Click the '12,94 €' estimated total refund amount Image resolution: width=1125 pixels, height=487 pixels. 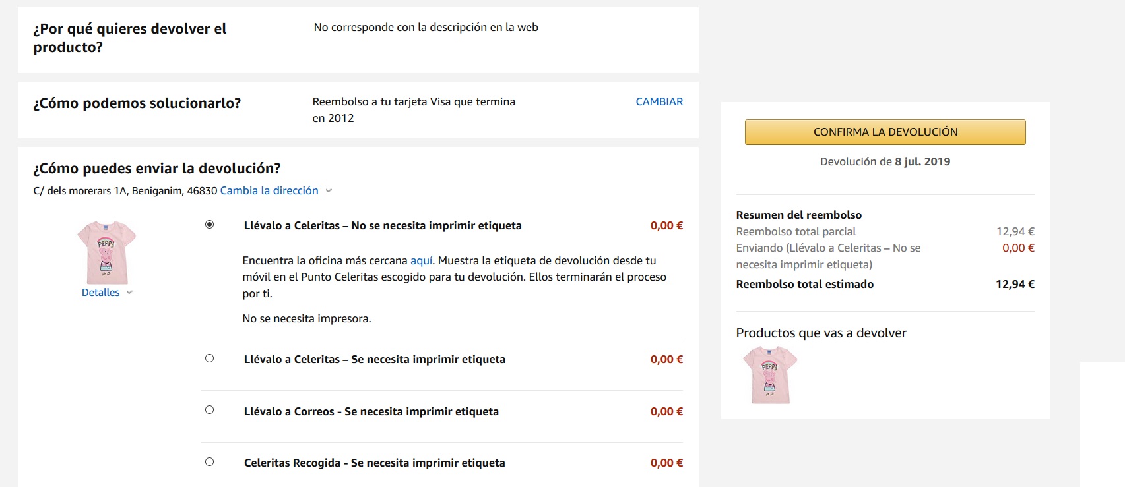coord(1015,284)
